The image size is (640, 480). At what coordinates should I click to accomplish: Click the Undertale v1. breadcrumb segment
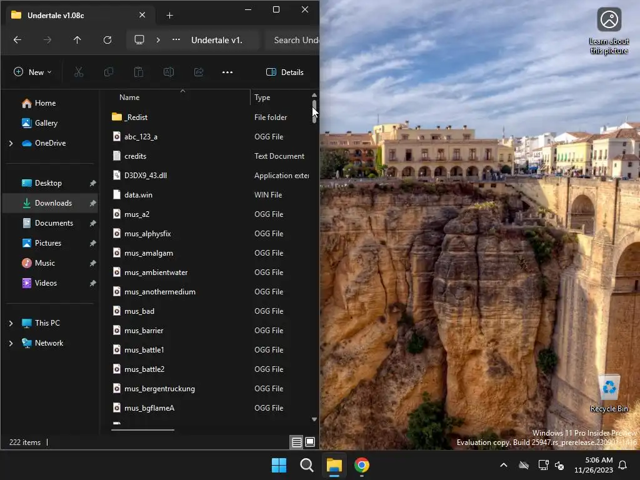(x=217, y=40)
